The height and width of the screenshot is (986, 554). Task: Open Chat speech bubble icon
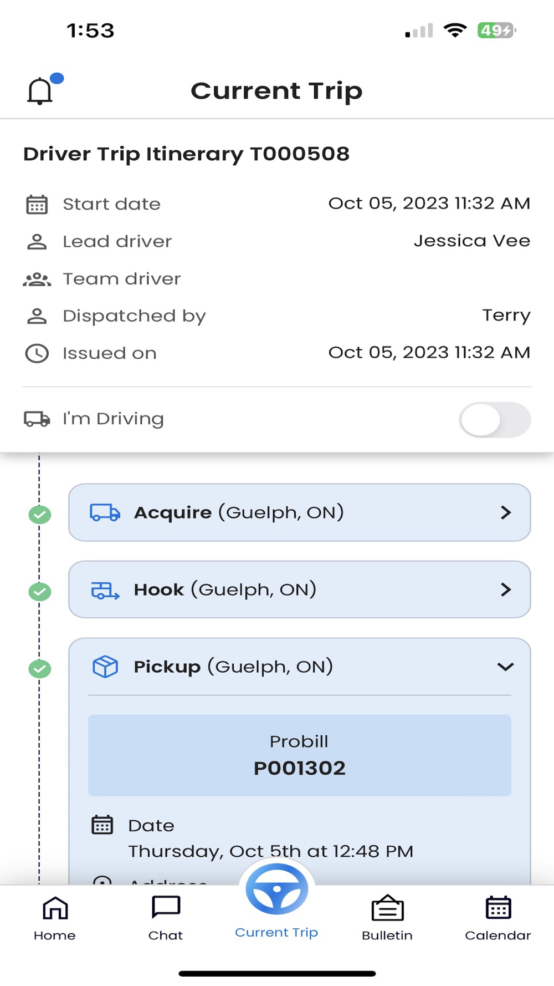166,908
